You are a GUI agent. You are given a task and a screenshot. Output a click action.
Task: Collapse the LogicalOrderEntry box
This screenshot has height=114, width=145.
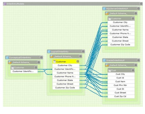pyautogui.click(x=83, y=51)
